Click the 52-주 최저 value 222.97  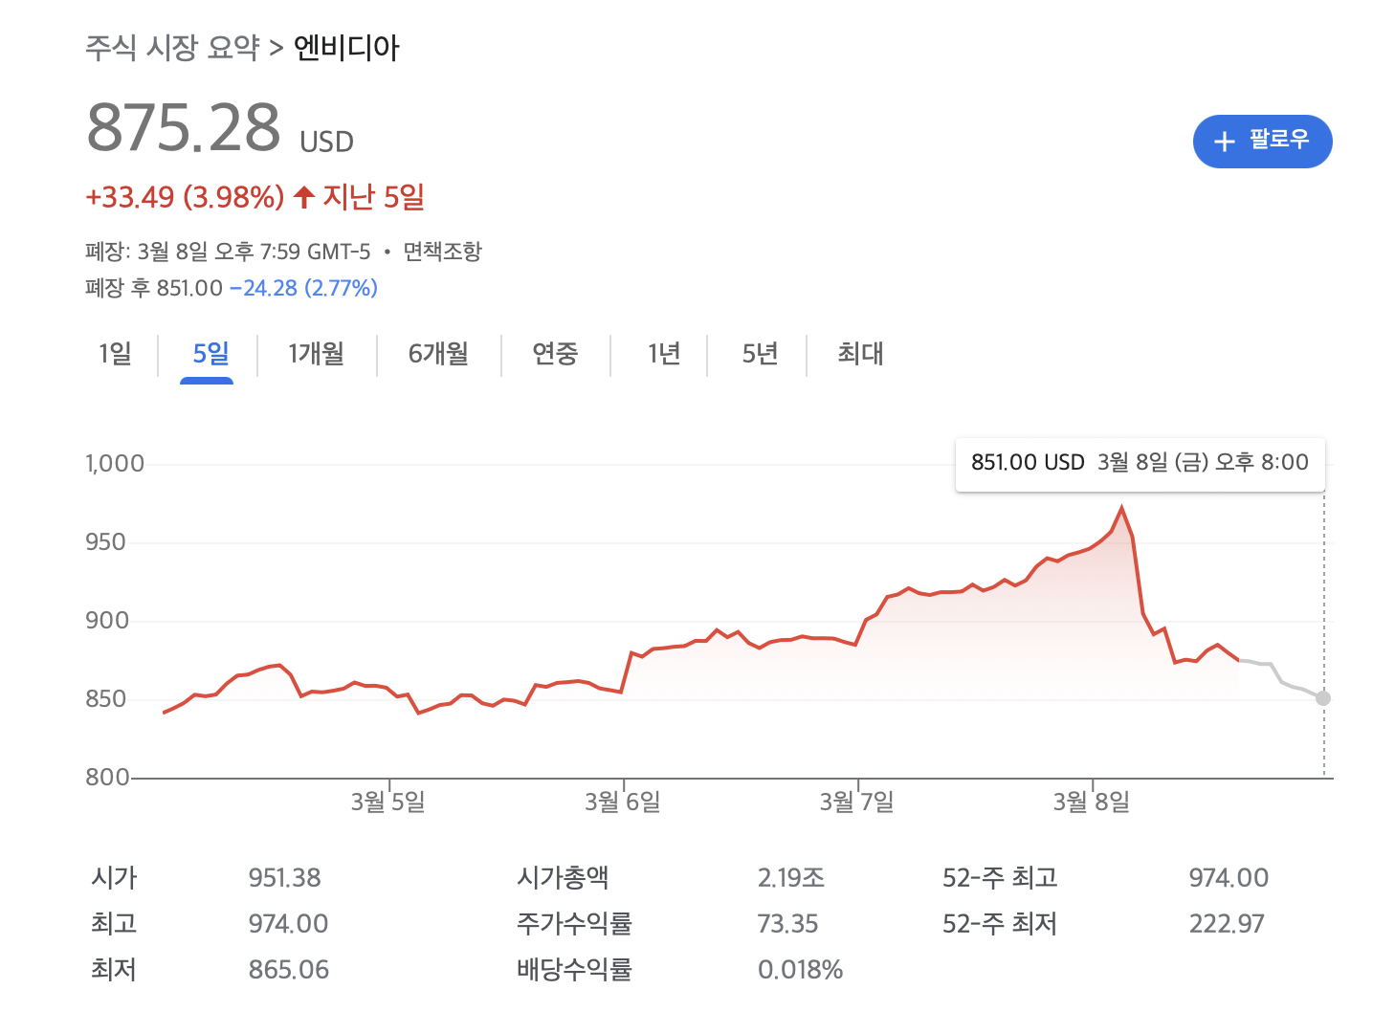1227,924
